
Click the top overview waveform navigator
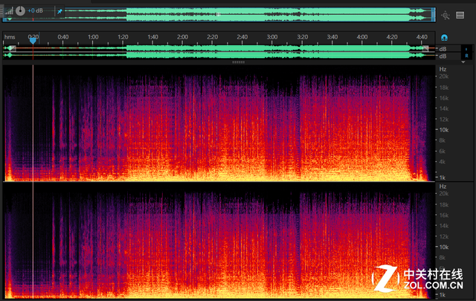point(223,14)
